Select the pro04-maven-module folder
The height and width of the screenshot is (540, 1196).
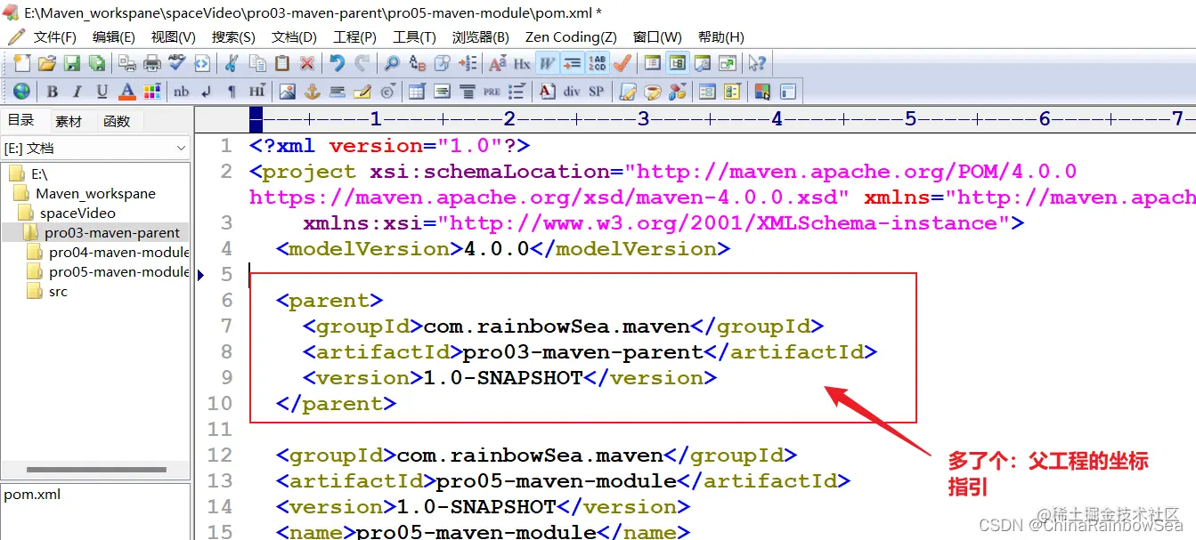(119, 253)
